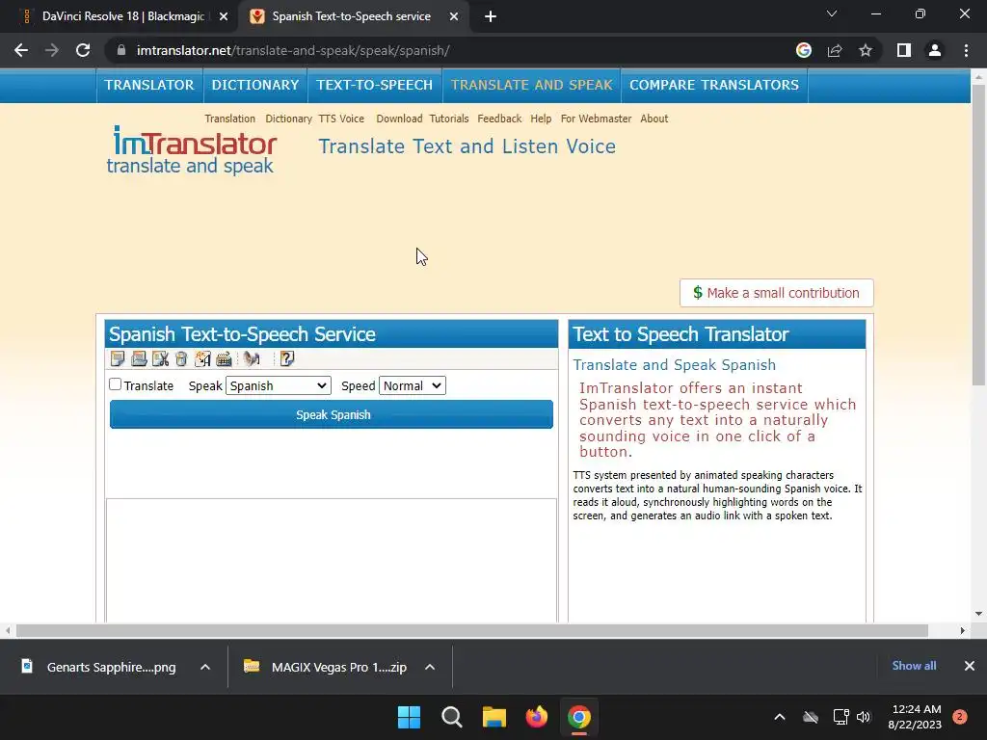The height and width of the screenshot is (740, 987).
Task: Open the Feedback link
Action: point(499,119)
